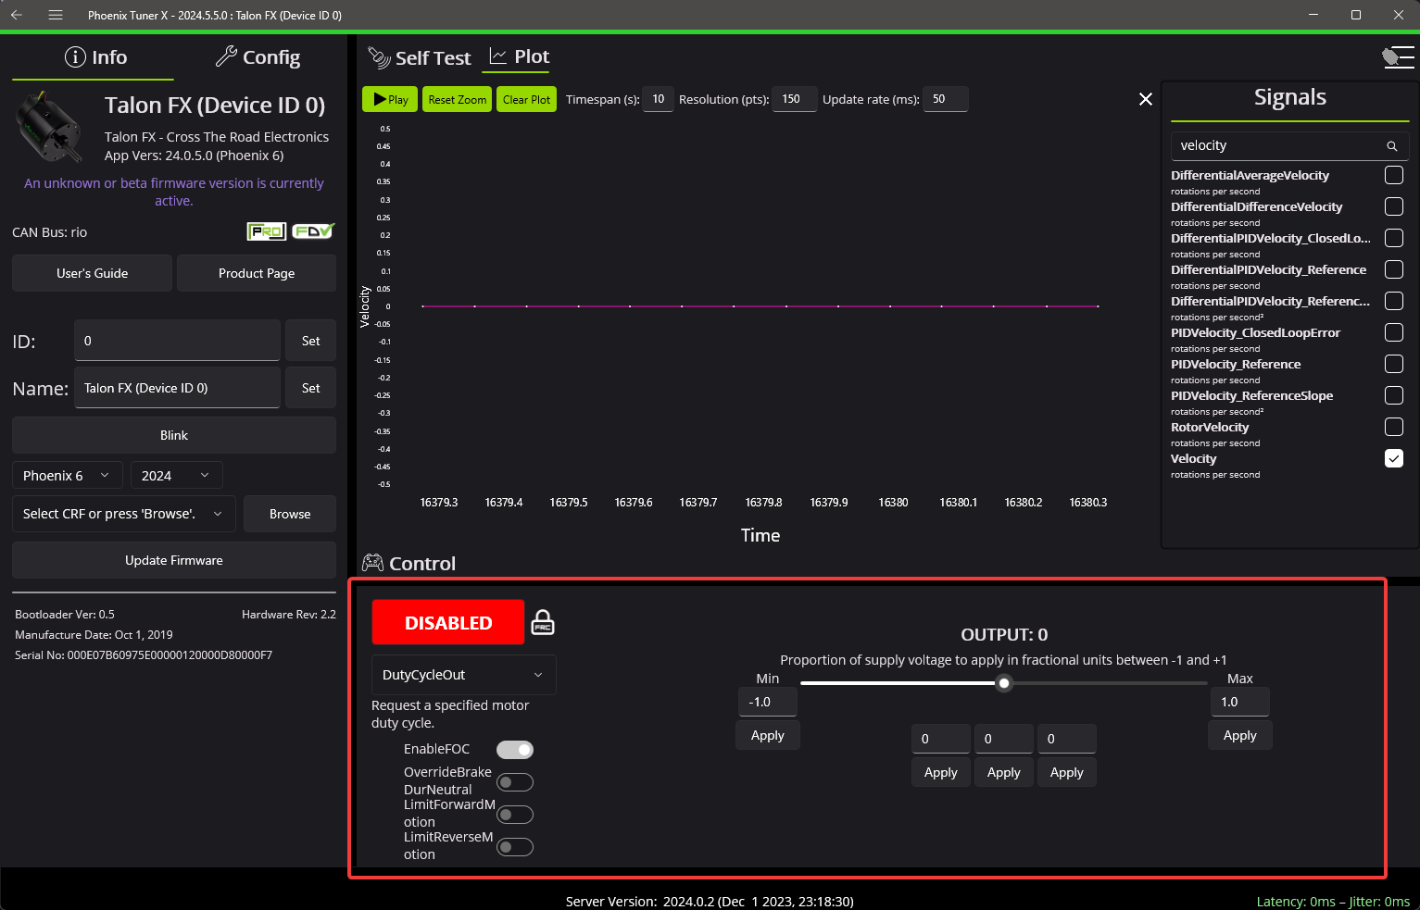This screenshot has width=1420, height=910.
Task: Blink the device LEDs
Action: 174,435
